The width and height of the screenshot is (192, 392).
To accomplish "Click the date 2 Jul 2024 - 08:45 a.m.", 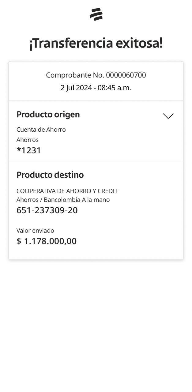I will (96, 88).
